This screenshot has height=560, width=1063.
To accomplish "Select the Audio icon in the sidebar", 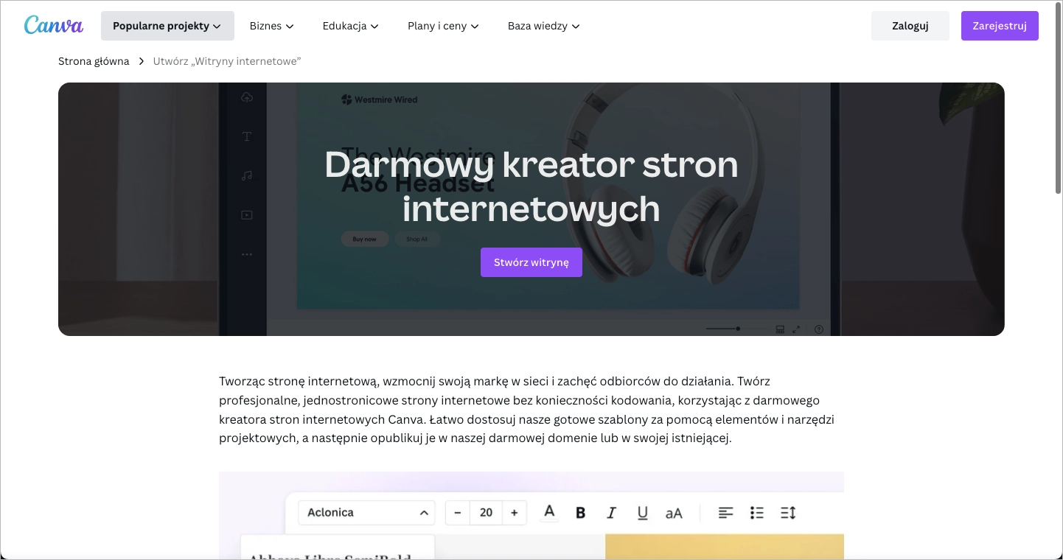I will pos(247,175).
